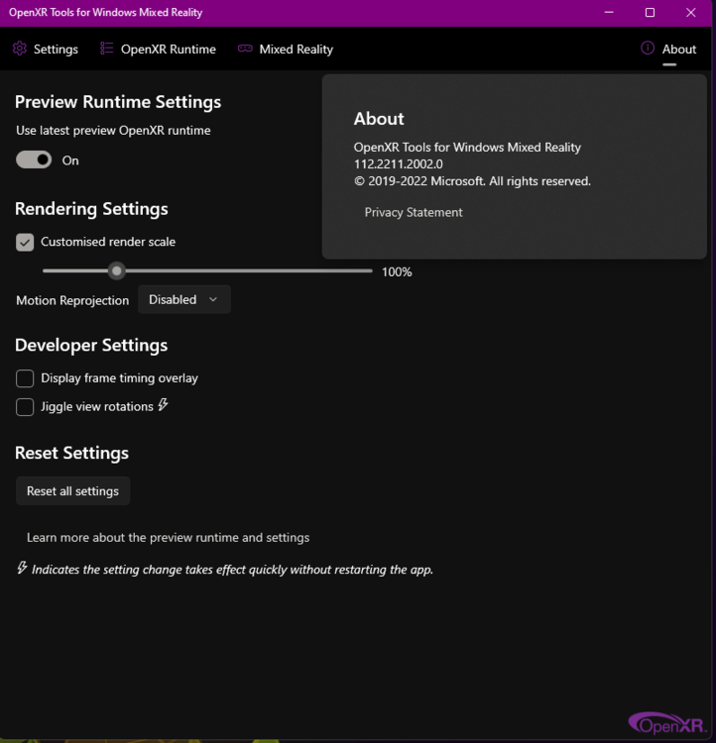
Task: Click the lightning bolt icon in footnote
Action: coord(22,569)
